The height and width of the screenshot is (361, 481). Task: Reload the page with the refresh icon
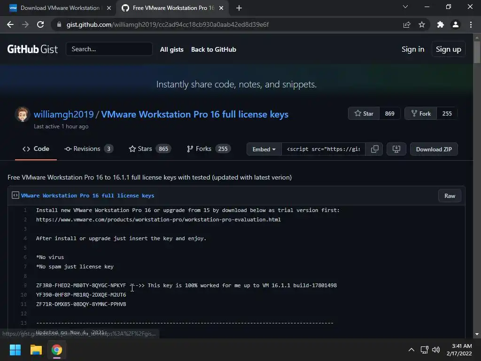[40, 24]
